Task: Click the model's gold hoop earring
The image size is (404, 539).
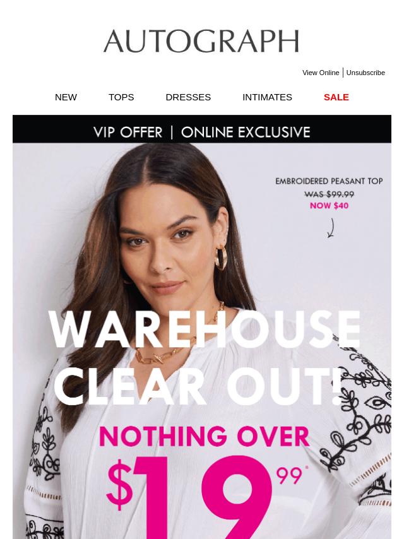Action: pos(221,257)
